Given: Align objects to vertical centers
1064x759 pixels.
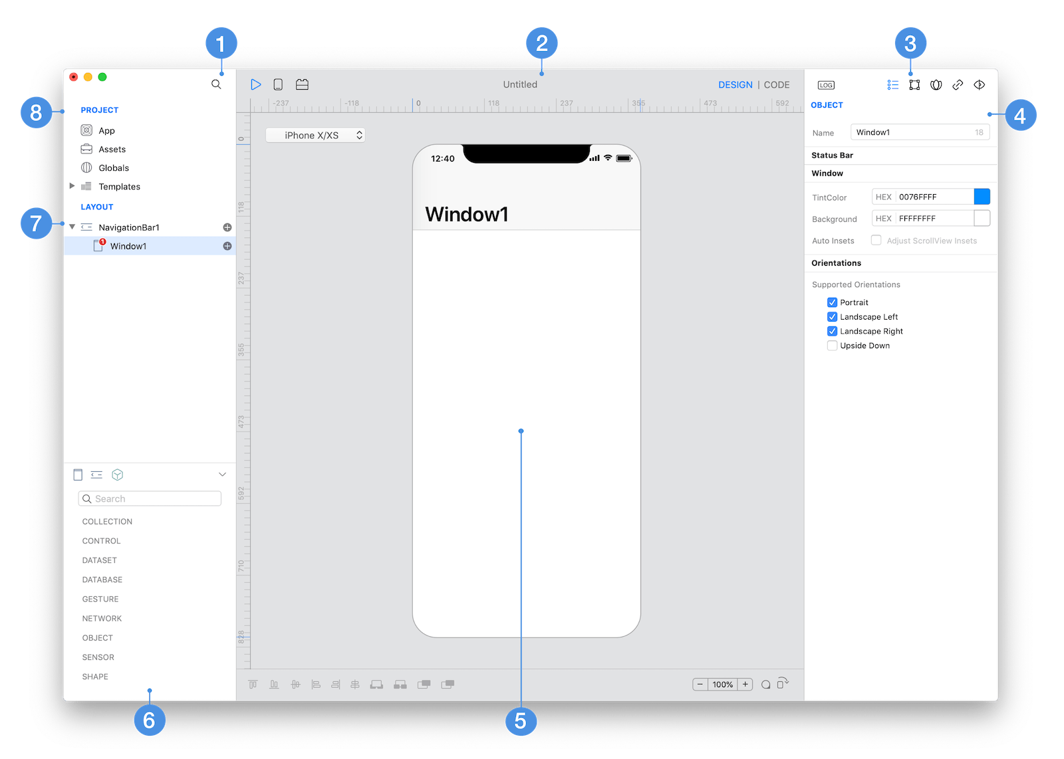Looking at the screenshot, I should pyautogui.click(x=295, y=685).
